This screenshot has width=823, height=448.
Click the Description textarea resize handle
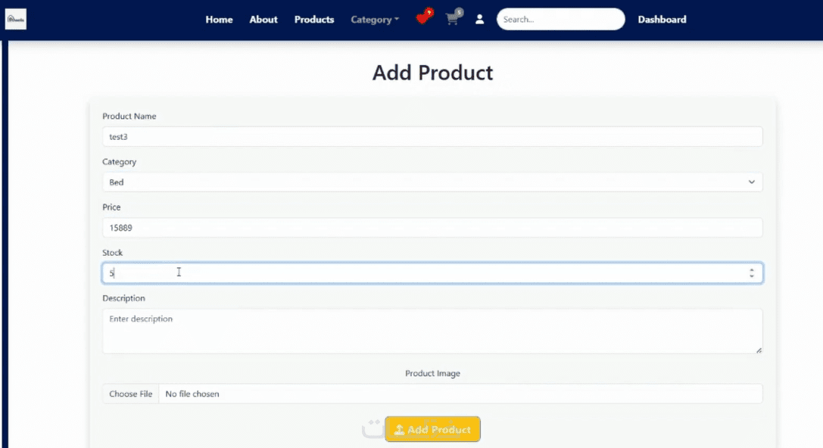pyautogui.click(x=759, y=350)
